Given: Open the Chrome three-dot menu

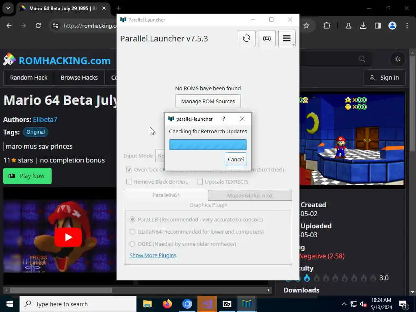Looking at the screenshot, I should point(407,26).
